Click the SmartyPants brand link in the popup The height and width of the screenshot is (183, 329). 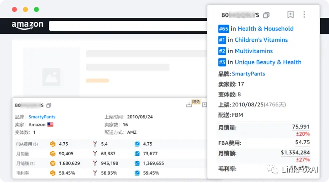(248, 74)
